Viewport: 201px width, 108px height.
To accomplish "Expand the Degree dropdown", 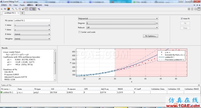I will pyautogui.click(x=122, y=23).
